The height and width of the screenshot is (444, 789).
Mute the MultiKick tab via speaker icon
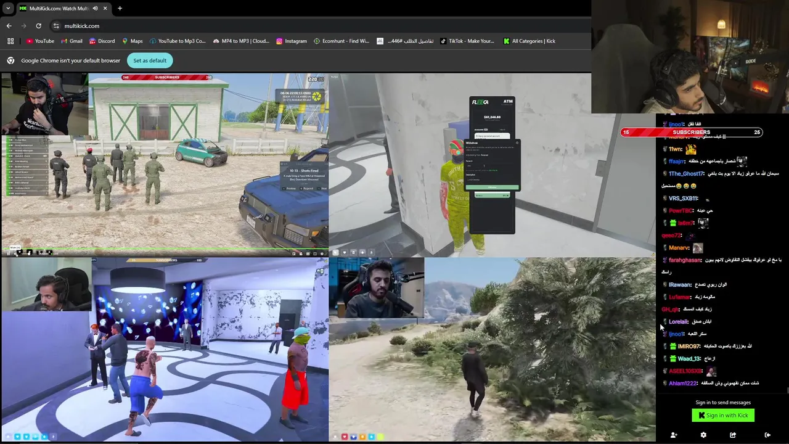point(95,9)
